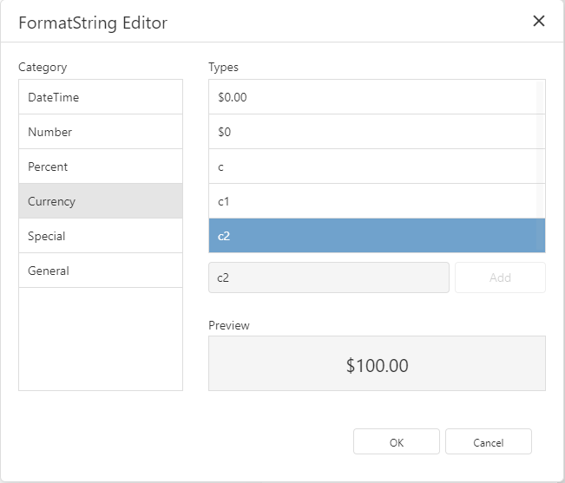Click the selected c2 format type
The width and height of the screenshot is (565, 483).
[373, 236]
